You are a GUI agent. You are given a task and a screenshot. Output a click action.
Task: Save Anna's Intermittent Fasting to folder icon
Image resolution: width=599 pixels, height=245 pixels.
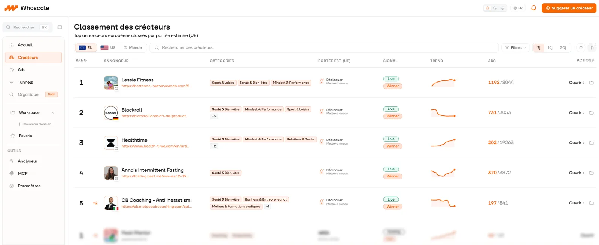click(x=592, y=173)
